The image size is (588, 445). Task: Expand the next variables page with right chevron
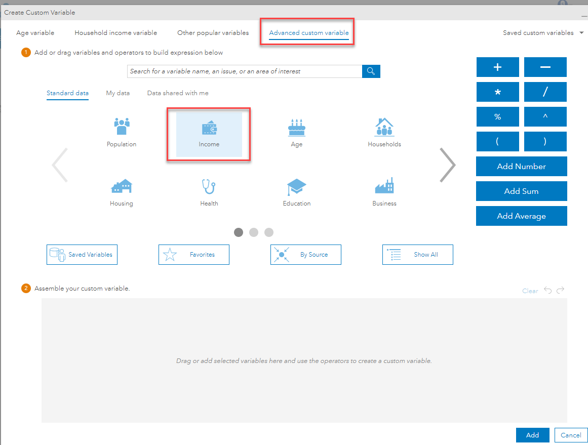click(x=448, y=164)
